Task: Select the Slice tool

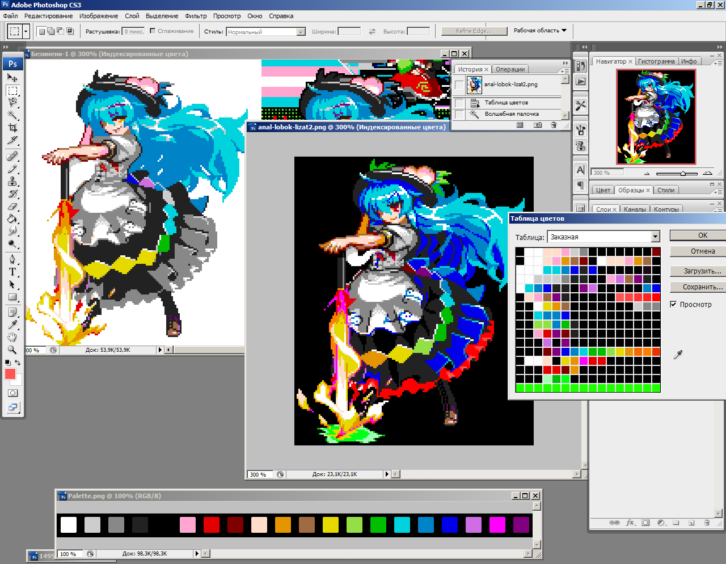Action: (x=12, y=140)
